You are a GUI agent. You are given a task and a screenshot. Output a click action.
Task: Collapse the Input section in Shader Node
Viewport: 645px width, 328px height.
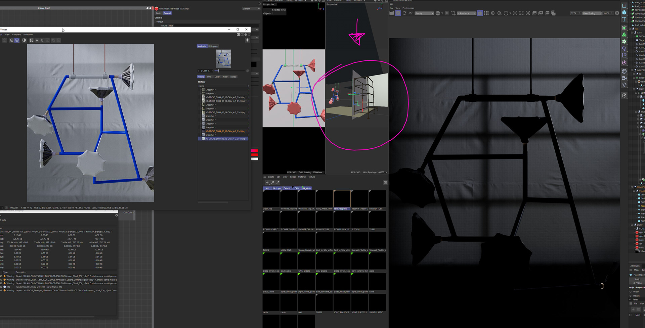point(157,21)
